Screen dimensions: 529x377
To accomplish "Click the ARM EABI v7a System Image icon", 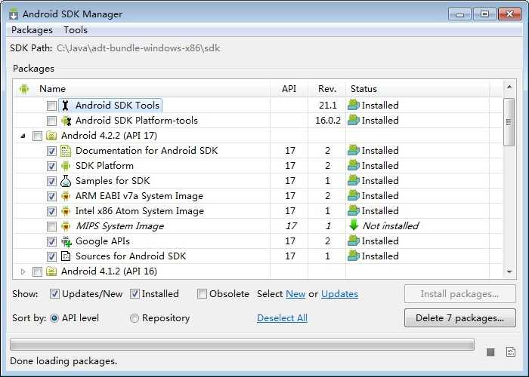I will tap(66, 196).
